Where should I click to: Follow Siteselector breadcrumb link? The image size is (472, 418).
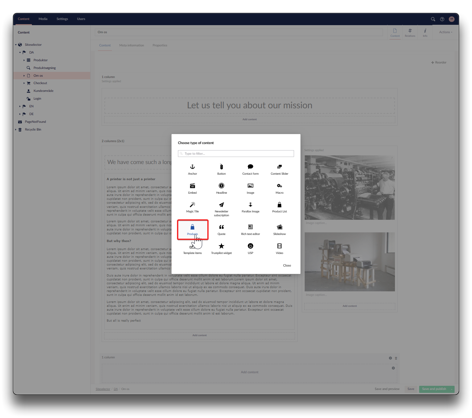coord(103,389)
